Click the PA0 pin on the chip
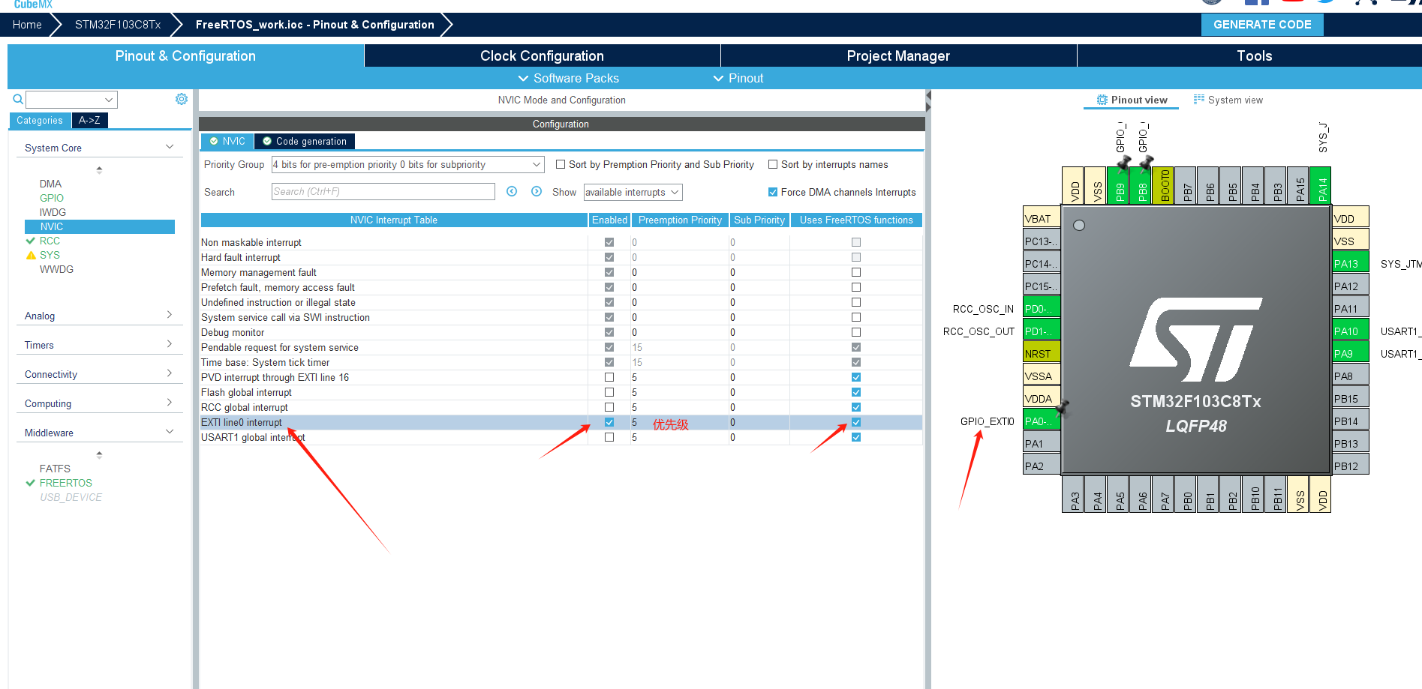 (1042, 421)
